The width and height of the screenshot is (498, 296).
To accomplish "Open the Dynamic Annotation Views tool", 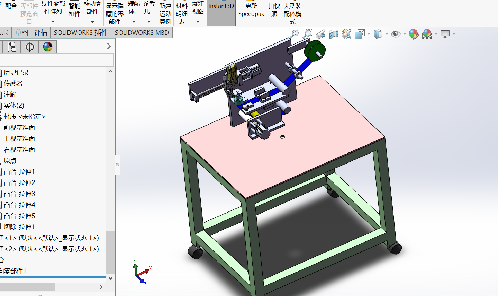I will coord(346,34).
